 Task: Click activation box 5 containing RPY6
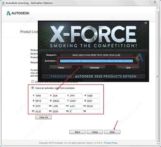[x=42, y=101]
